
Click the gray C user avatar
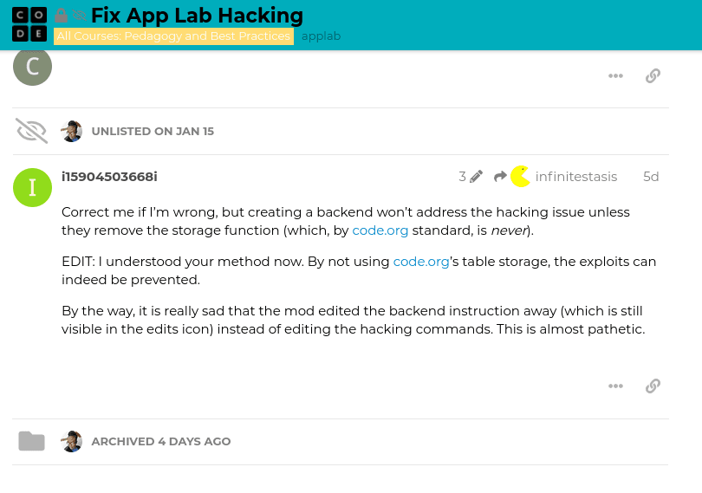click(33, 67)
